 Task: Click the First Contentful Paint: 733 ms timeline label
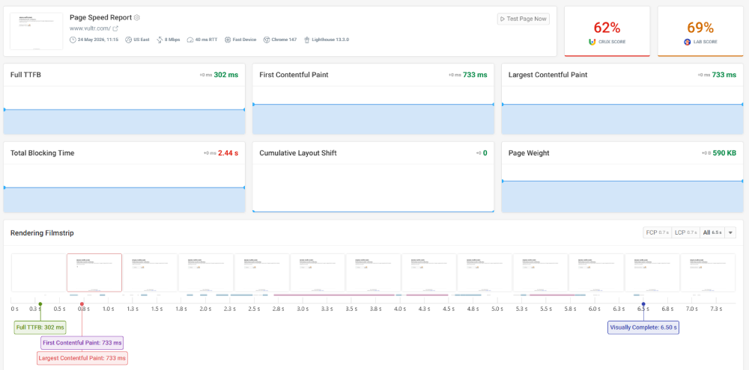tap(82, 343)
